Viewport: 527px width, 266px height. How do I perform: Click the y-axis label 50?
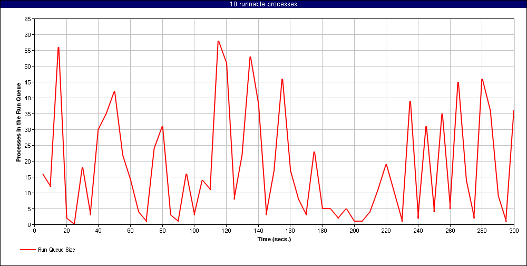[x=27, y=66]
